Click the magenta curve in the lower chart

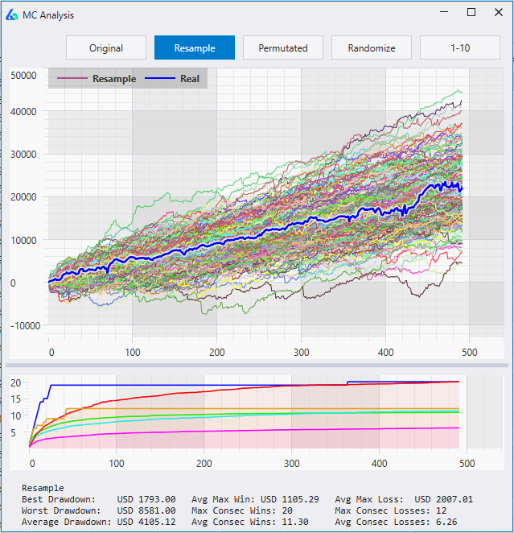241,432
